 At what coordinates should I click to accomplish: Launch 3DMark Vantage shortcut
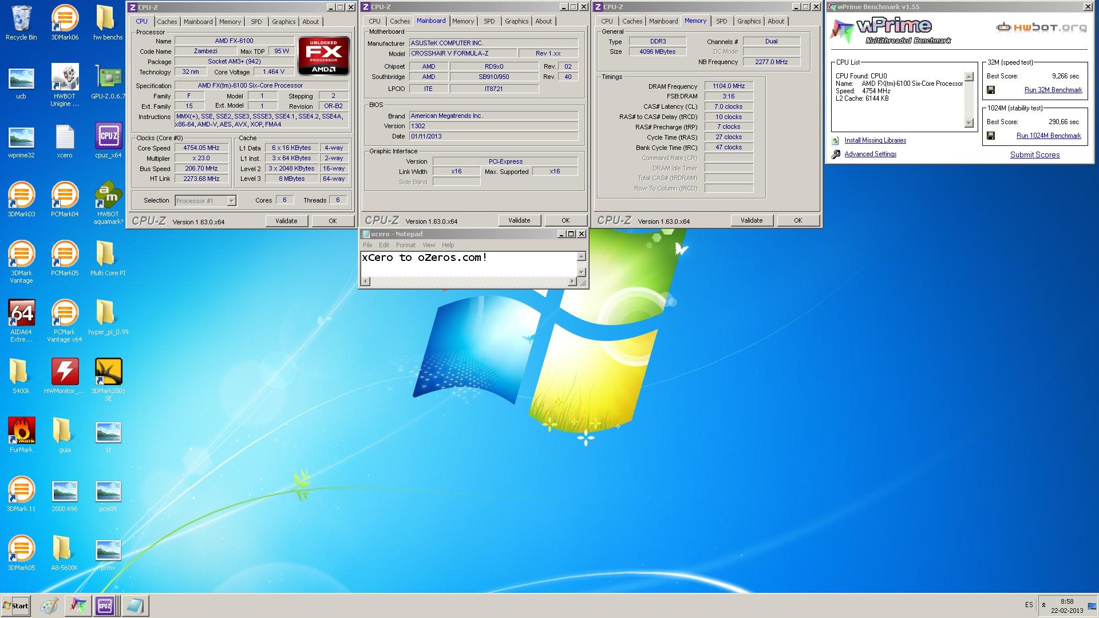click(x=21, y=262)
